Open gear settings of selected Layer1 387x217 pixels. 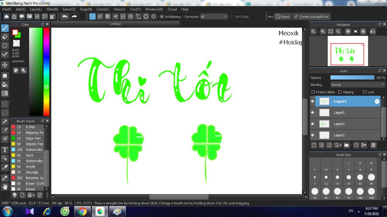tap(377, 101)
